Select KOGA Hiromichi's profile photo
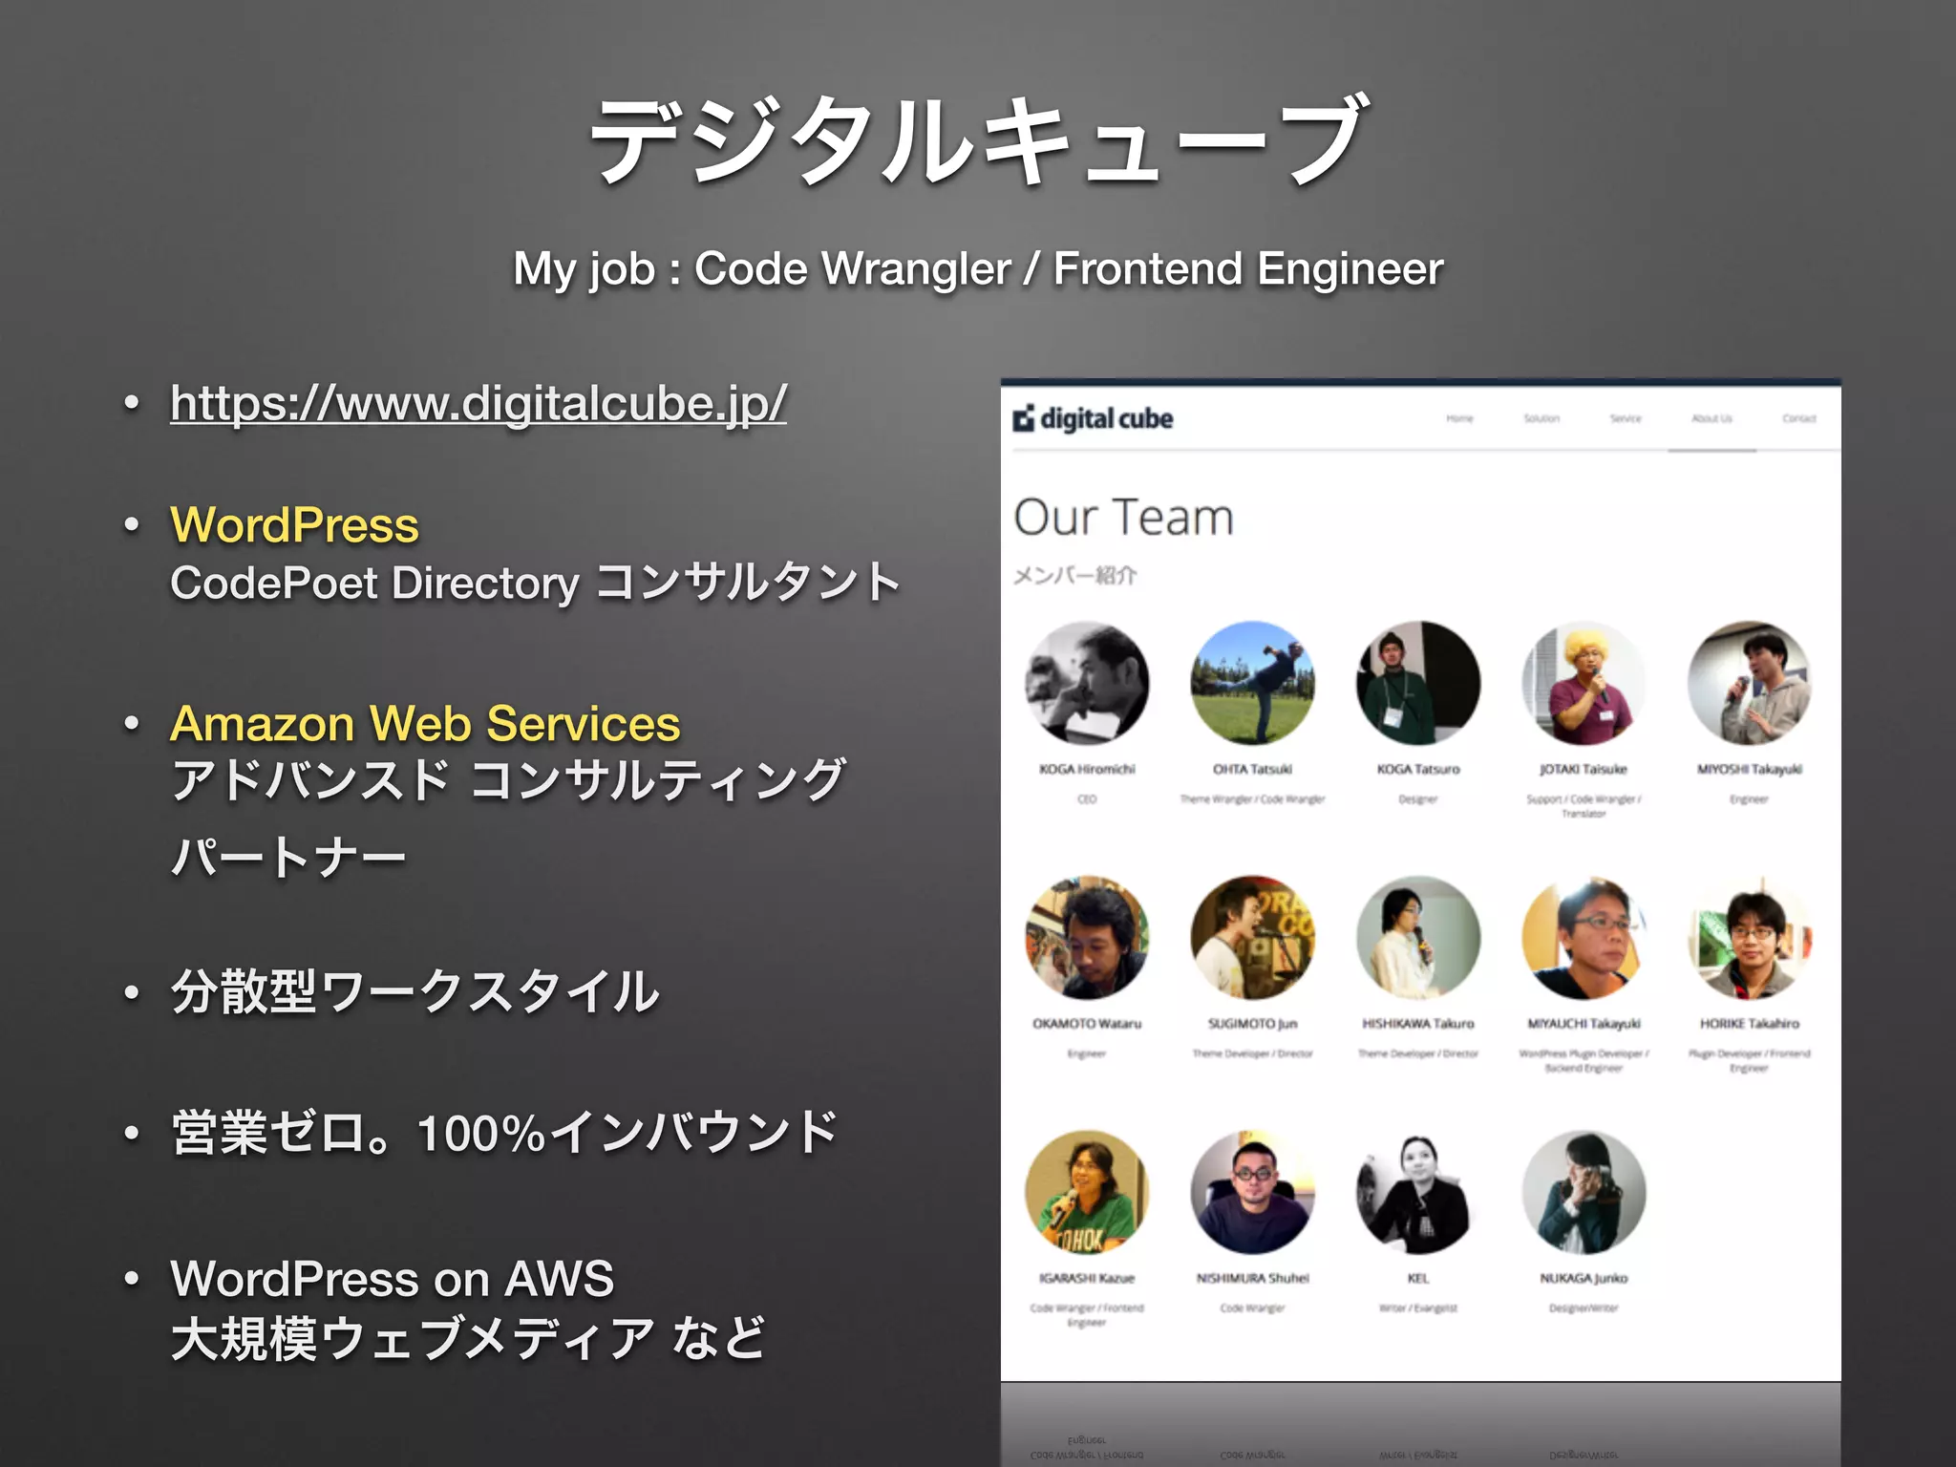 1087,683
